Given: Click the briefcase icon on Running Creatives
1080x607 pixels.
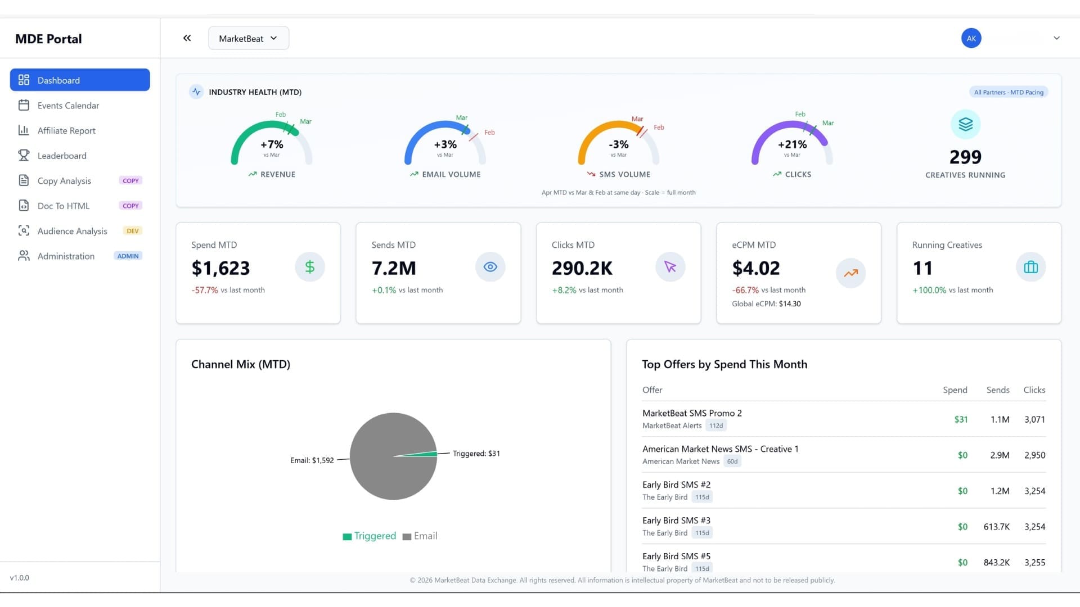Looking at the screenshot, I should pos(1030,267).
